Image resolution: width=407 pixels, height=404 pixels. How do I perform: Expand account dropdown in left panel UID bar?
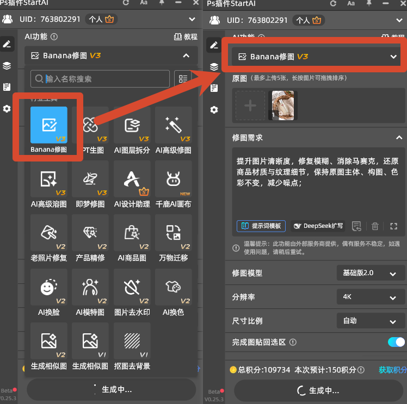(192, 19)
